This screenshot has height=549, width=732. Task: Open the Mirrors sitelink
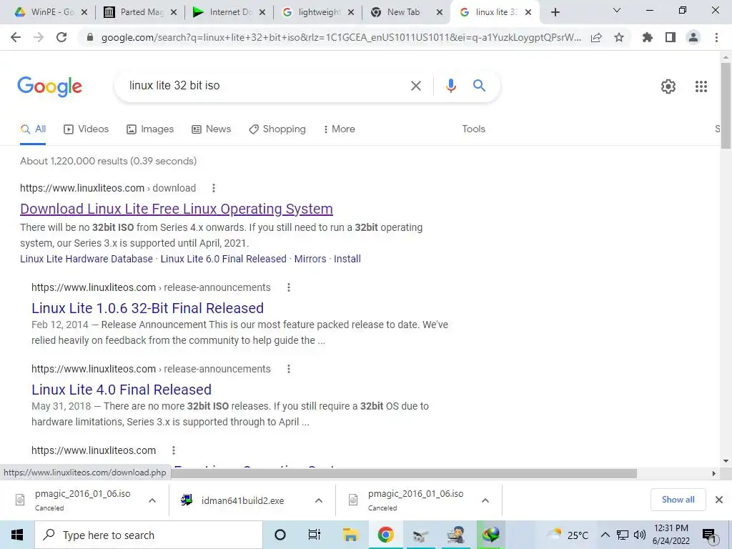tap(310, 259)
